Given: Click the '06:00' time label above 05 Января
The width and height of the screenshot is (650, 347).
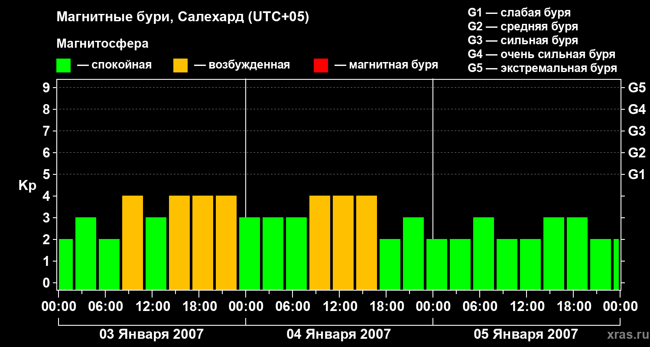Looking at the screenshot, I should (480, 307).
